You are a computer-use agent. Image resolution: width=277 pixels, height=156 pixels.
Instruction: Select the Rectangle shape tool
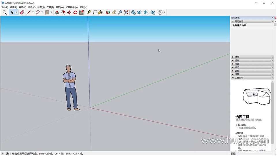(x=47, y=12)
